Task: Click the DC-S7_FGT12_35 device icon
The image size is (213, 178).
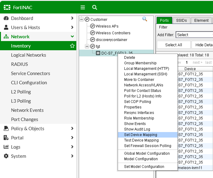Action: click(x=98, y=53)
